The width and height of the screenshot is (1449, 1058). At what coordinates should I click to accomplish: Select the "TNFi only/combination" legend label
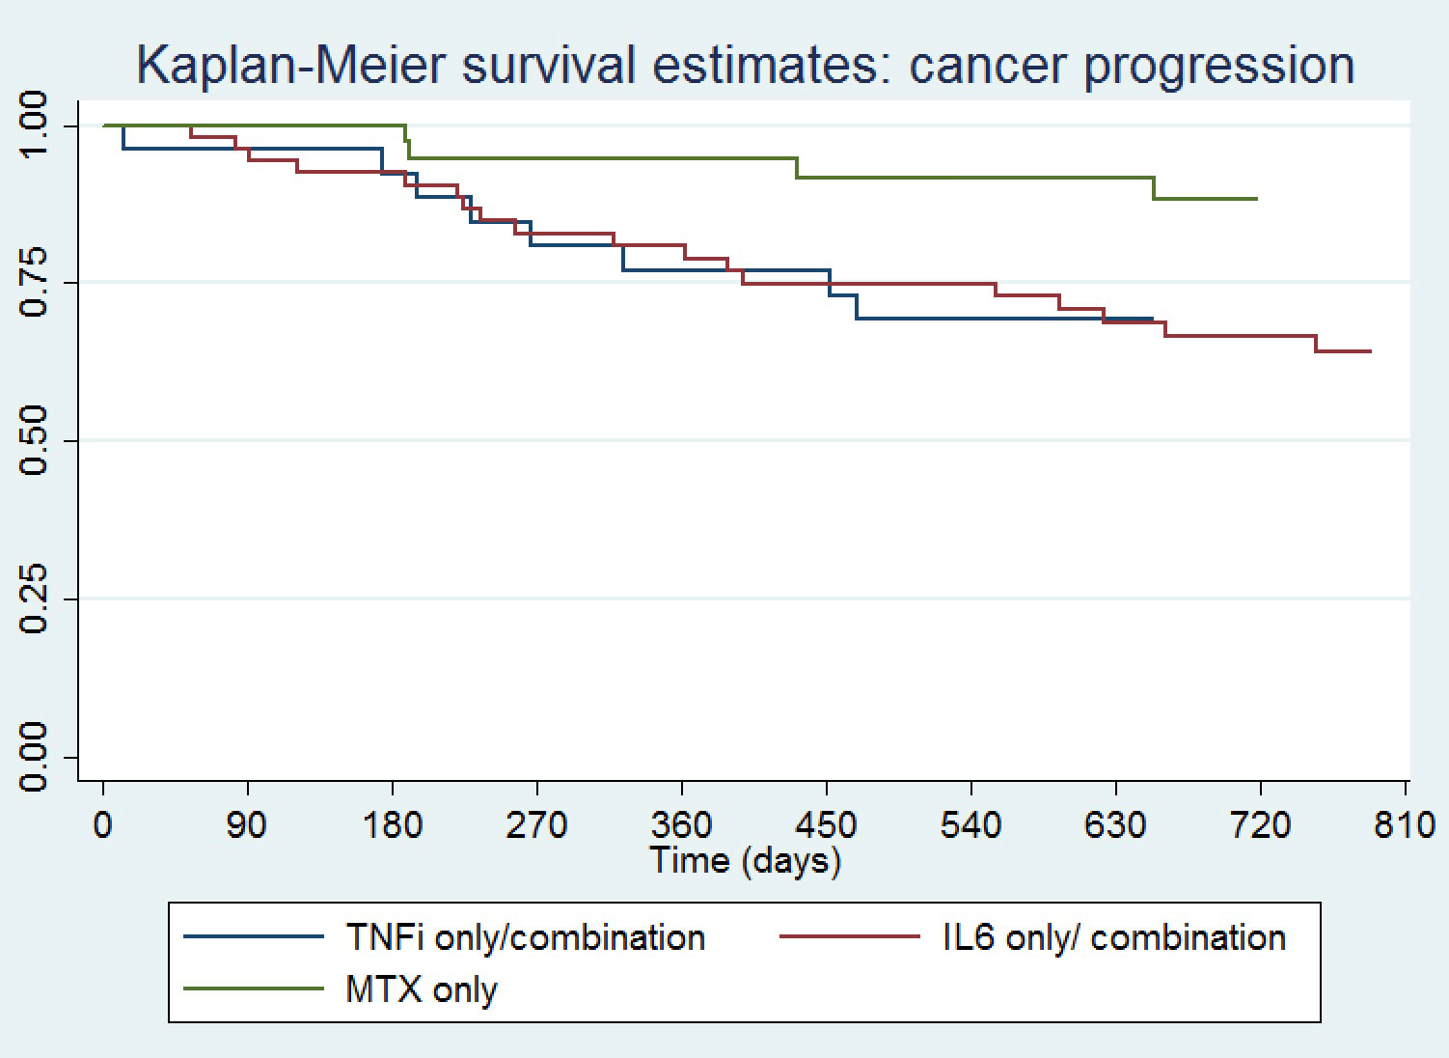[525, 937]
